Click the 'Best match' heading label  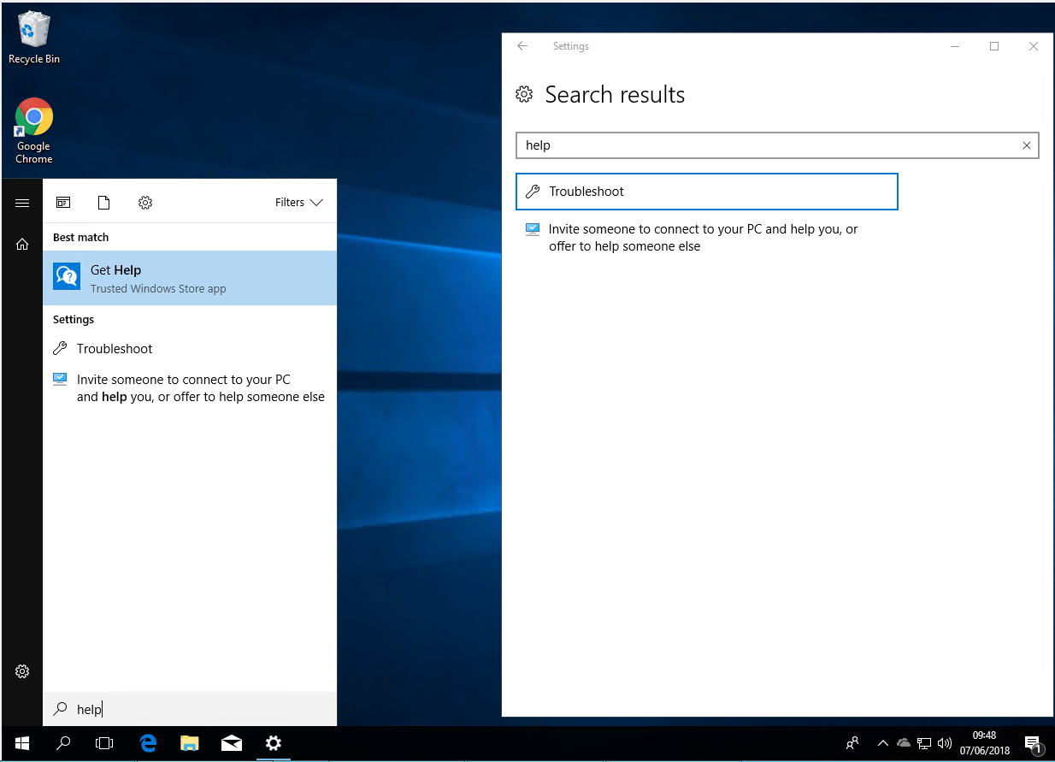point(81,238)
